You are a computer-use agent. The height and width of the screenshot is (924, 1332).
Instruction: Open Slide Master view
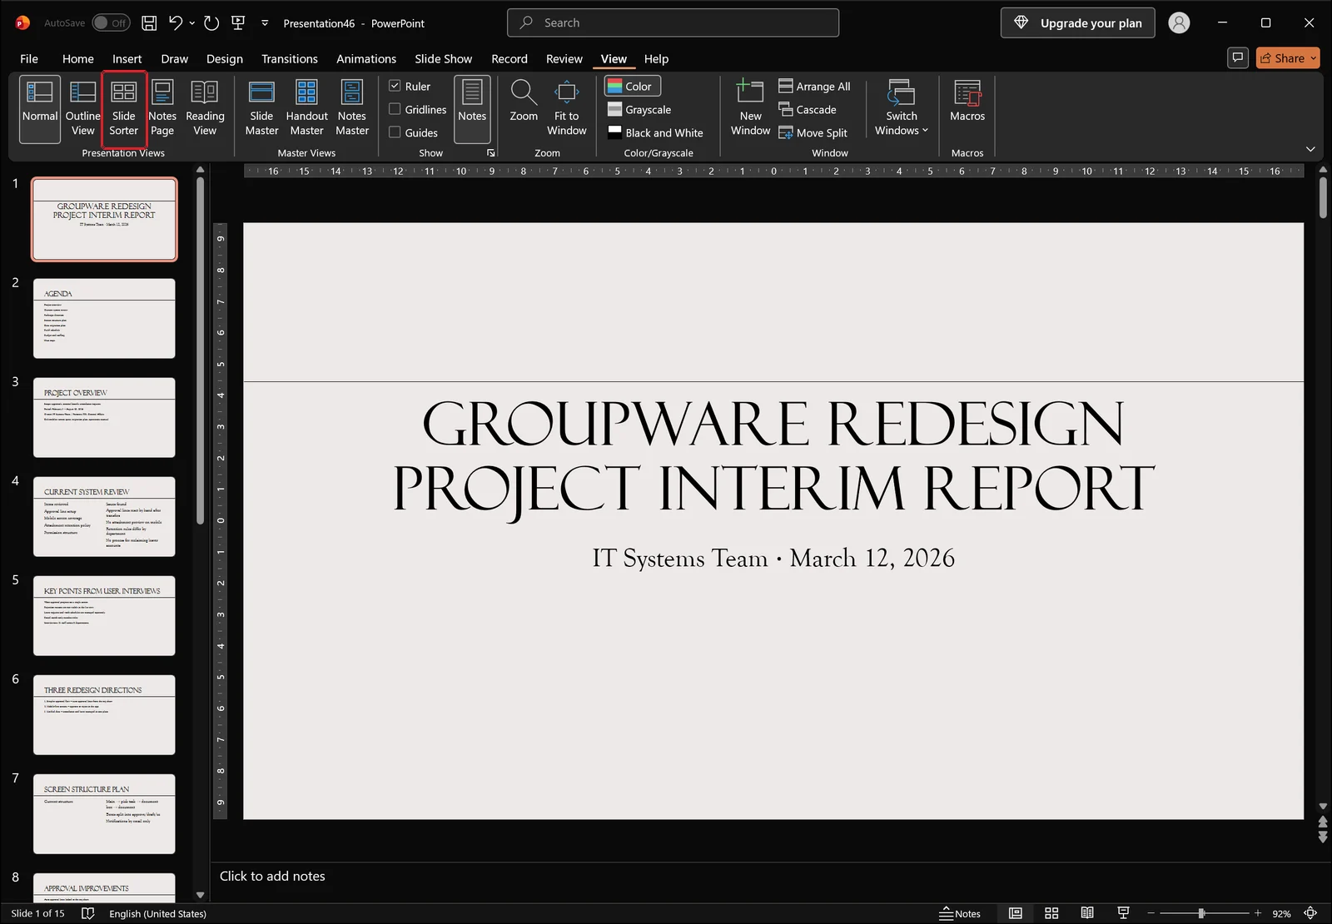261,108
